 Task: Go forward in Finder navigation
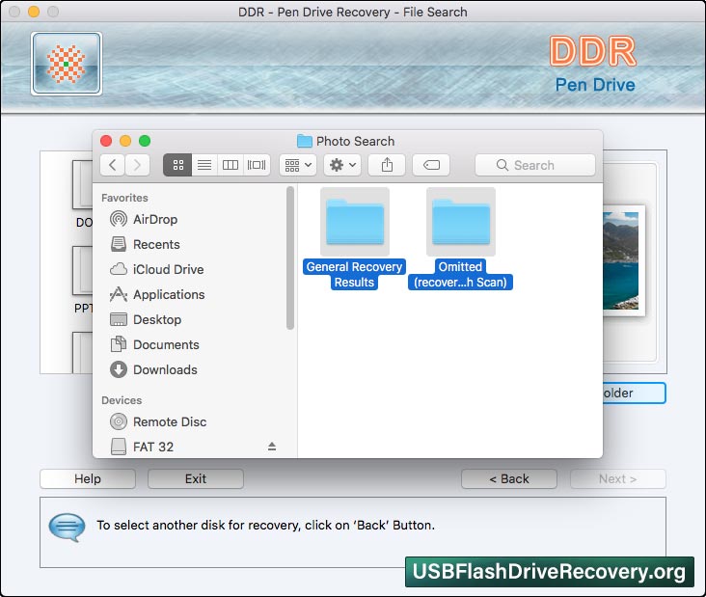point(138,165)
